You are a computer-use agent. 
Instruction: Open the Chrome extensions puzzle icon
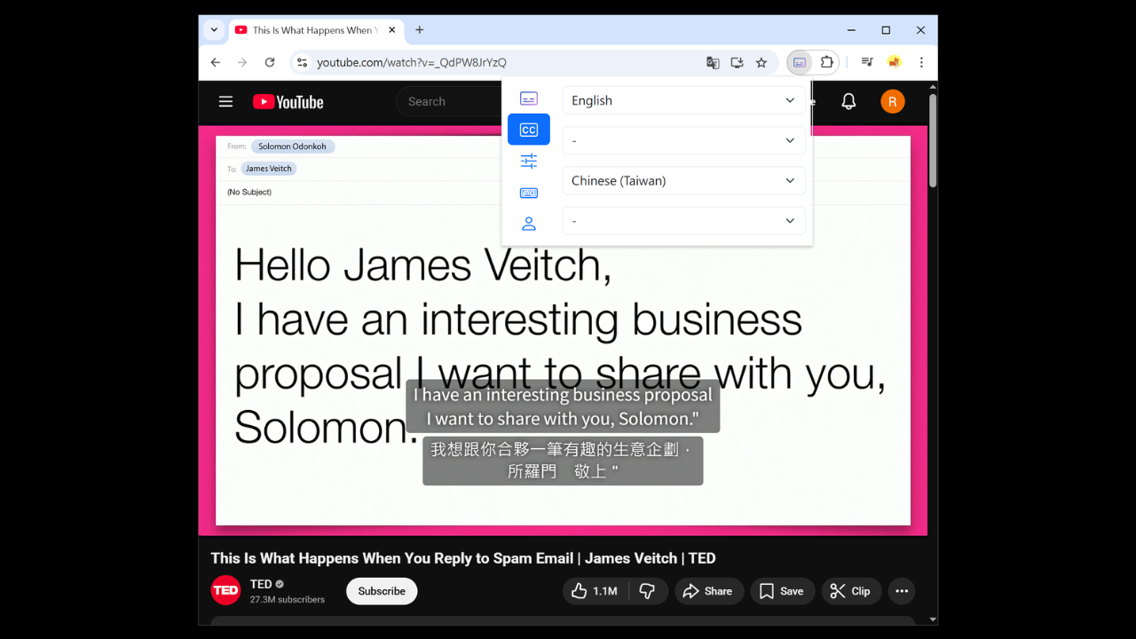[827, 62]
